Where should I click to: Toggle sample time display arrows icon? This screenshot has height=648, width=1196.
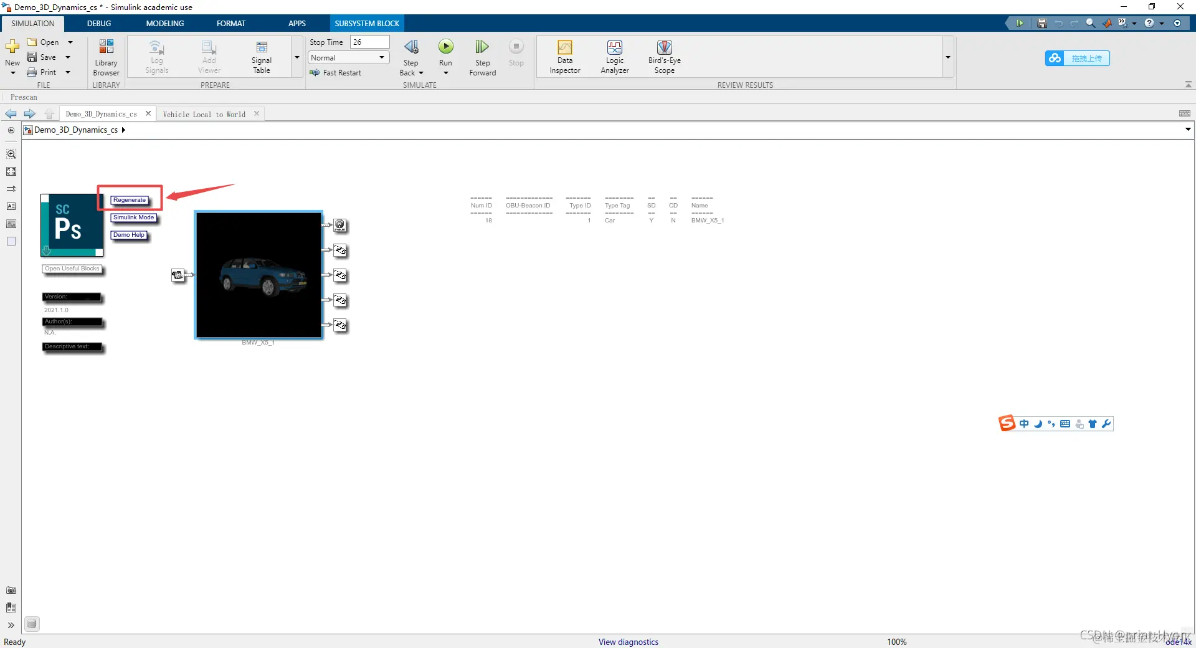point(11,189)
